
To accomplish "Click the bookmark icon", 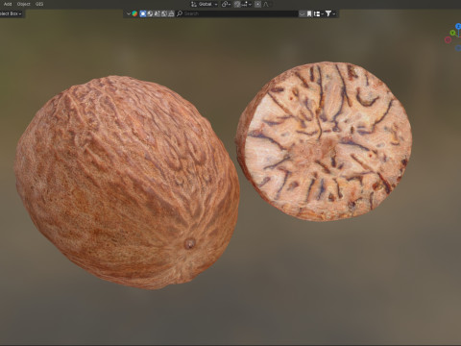I will tap(309, 13).
